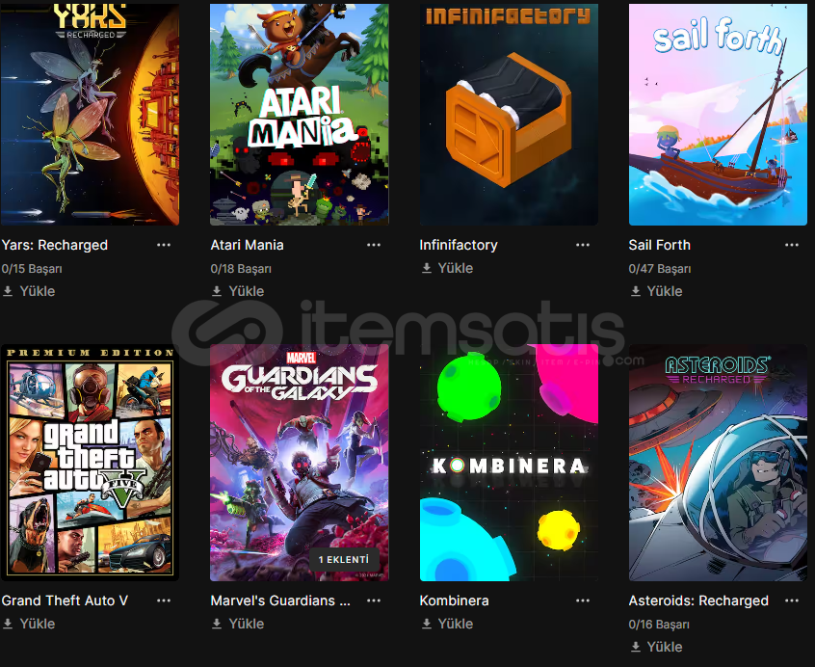Select the Grand Theft Auto V cover image
This screenshot has height=667, width=815.
90,462
